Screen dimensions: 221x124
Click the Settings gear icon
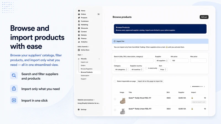coord(79,109)
